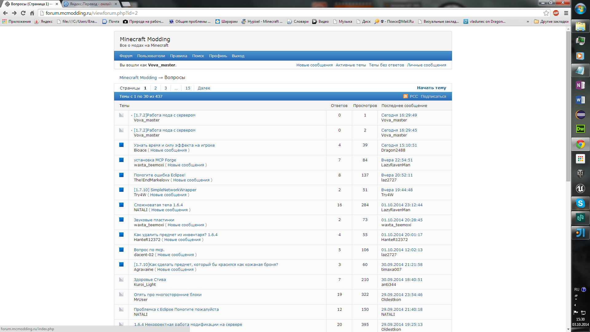Viewport: 590px width, 332px height.
Task: Open the Правила forum menu item
Action: pyautogui.click(x=179, y=56)
